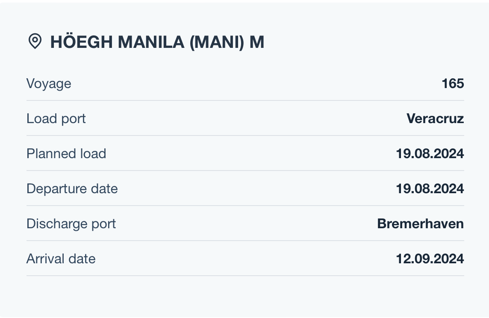Select planned load date 19.08.2024
The width and height of the screenshot is (489, 318).
[430, 154]
